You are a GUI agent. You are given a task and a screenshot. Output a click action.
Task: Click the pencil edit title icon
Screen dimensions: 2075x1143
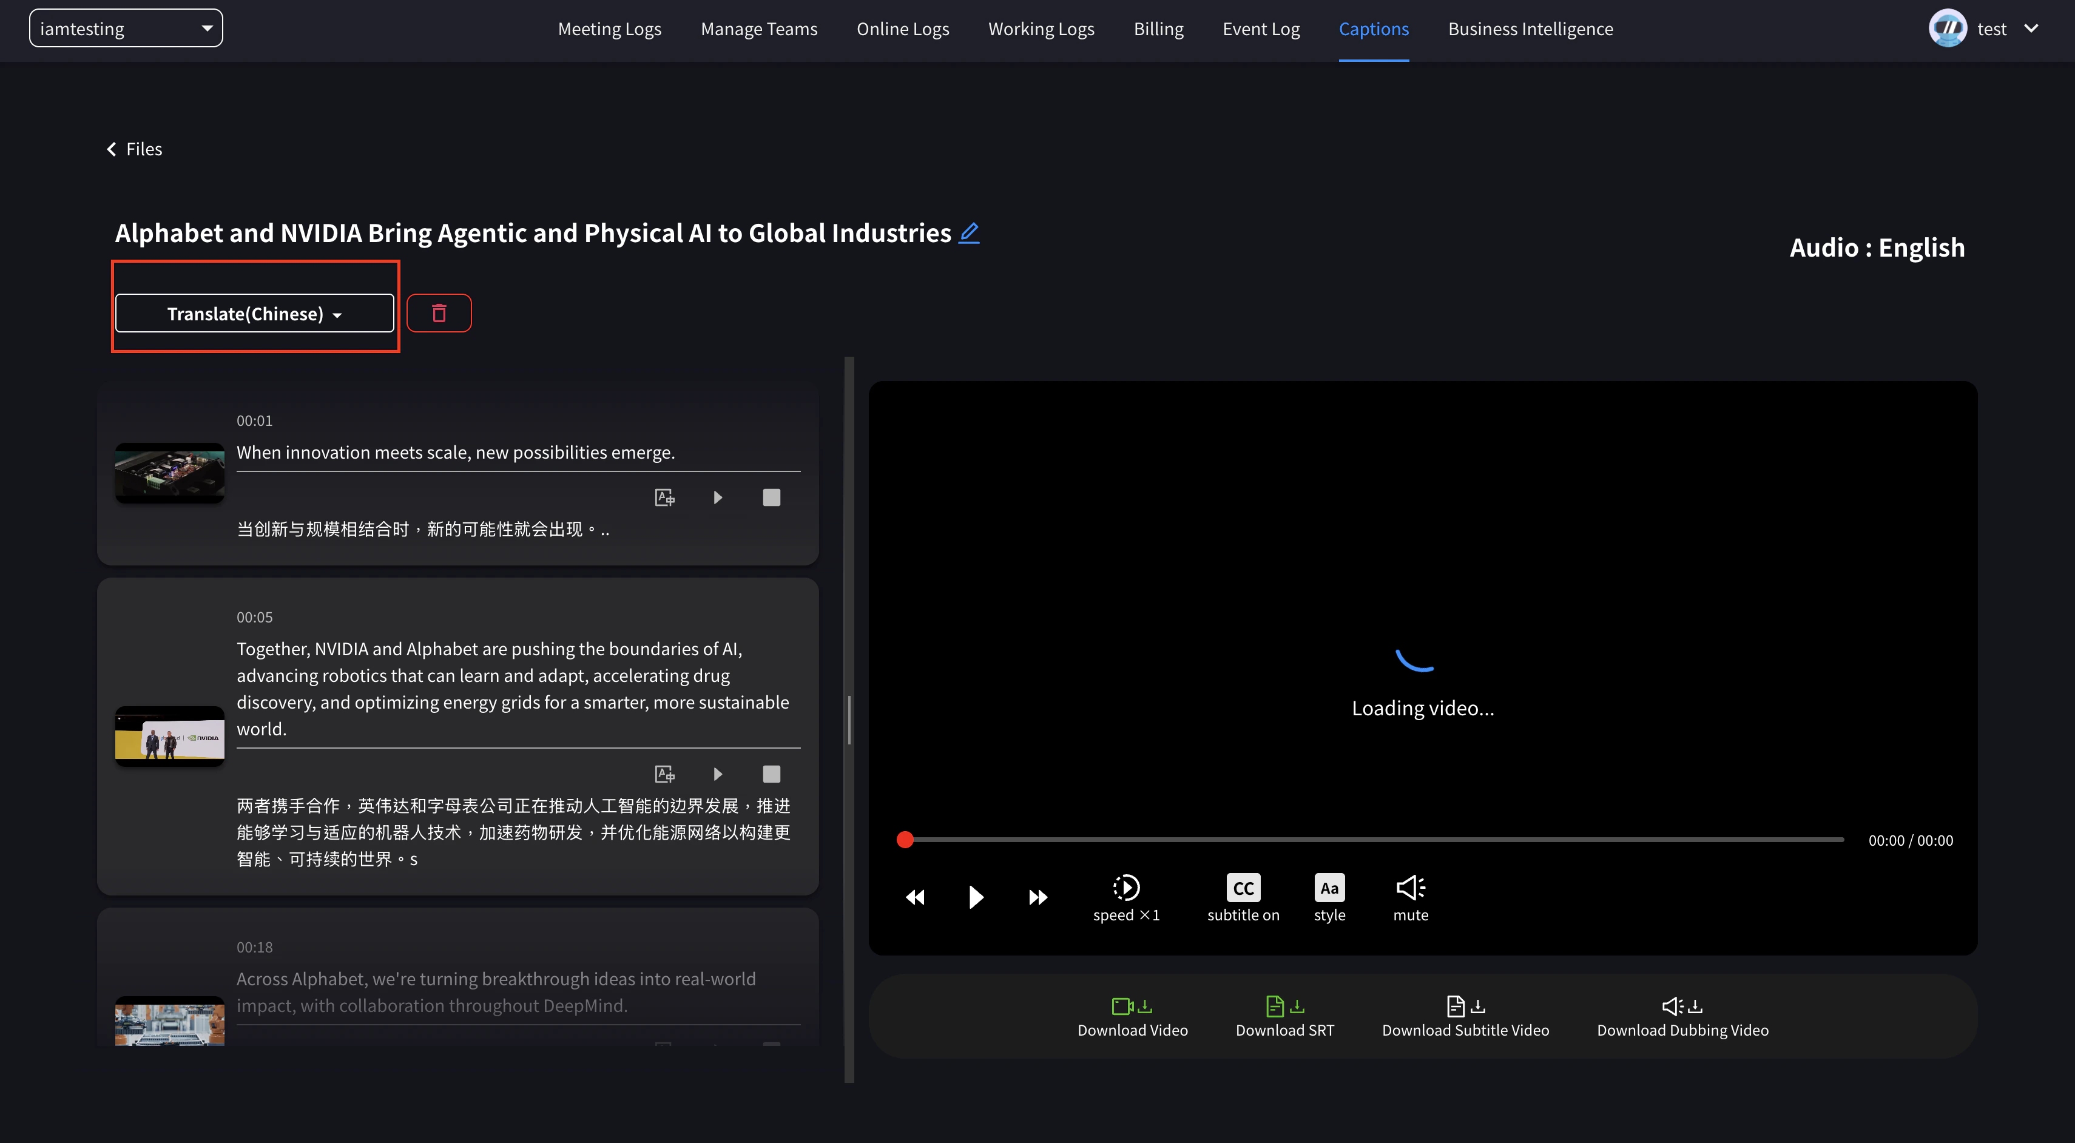pos(969,233)
